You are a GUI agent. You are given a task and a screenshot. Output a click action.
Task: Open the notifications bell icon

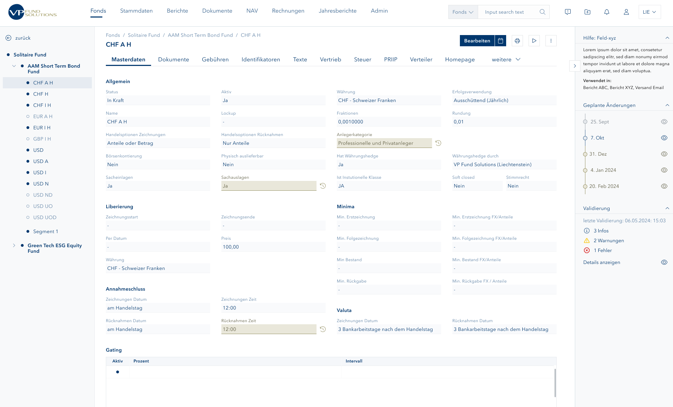pos(606,12)
